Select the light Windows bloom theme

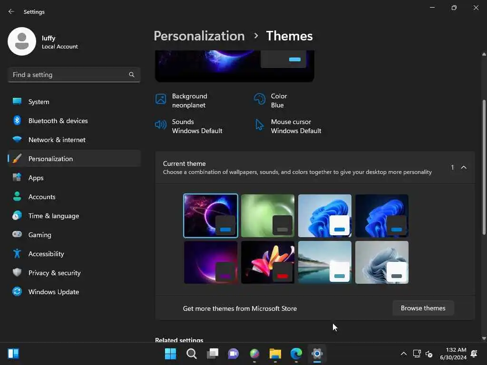click(x=324, y=216)
